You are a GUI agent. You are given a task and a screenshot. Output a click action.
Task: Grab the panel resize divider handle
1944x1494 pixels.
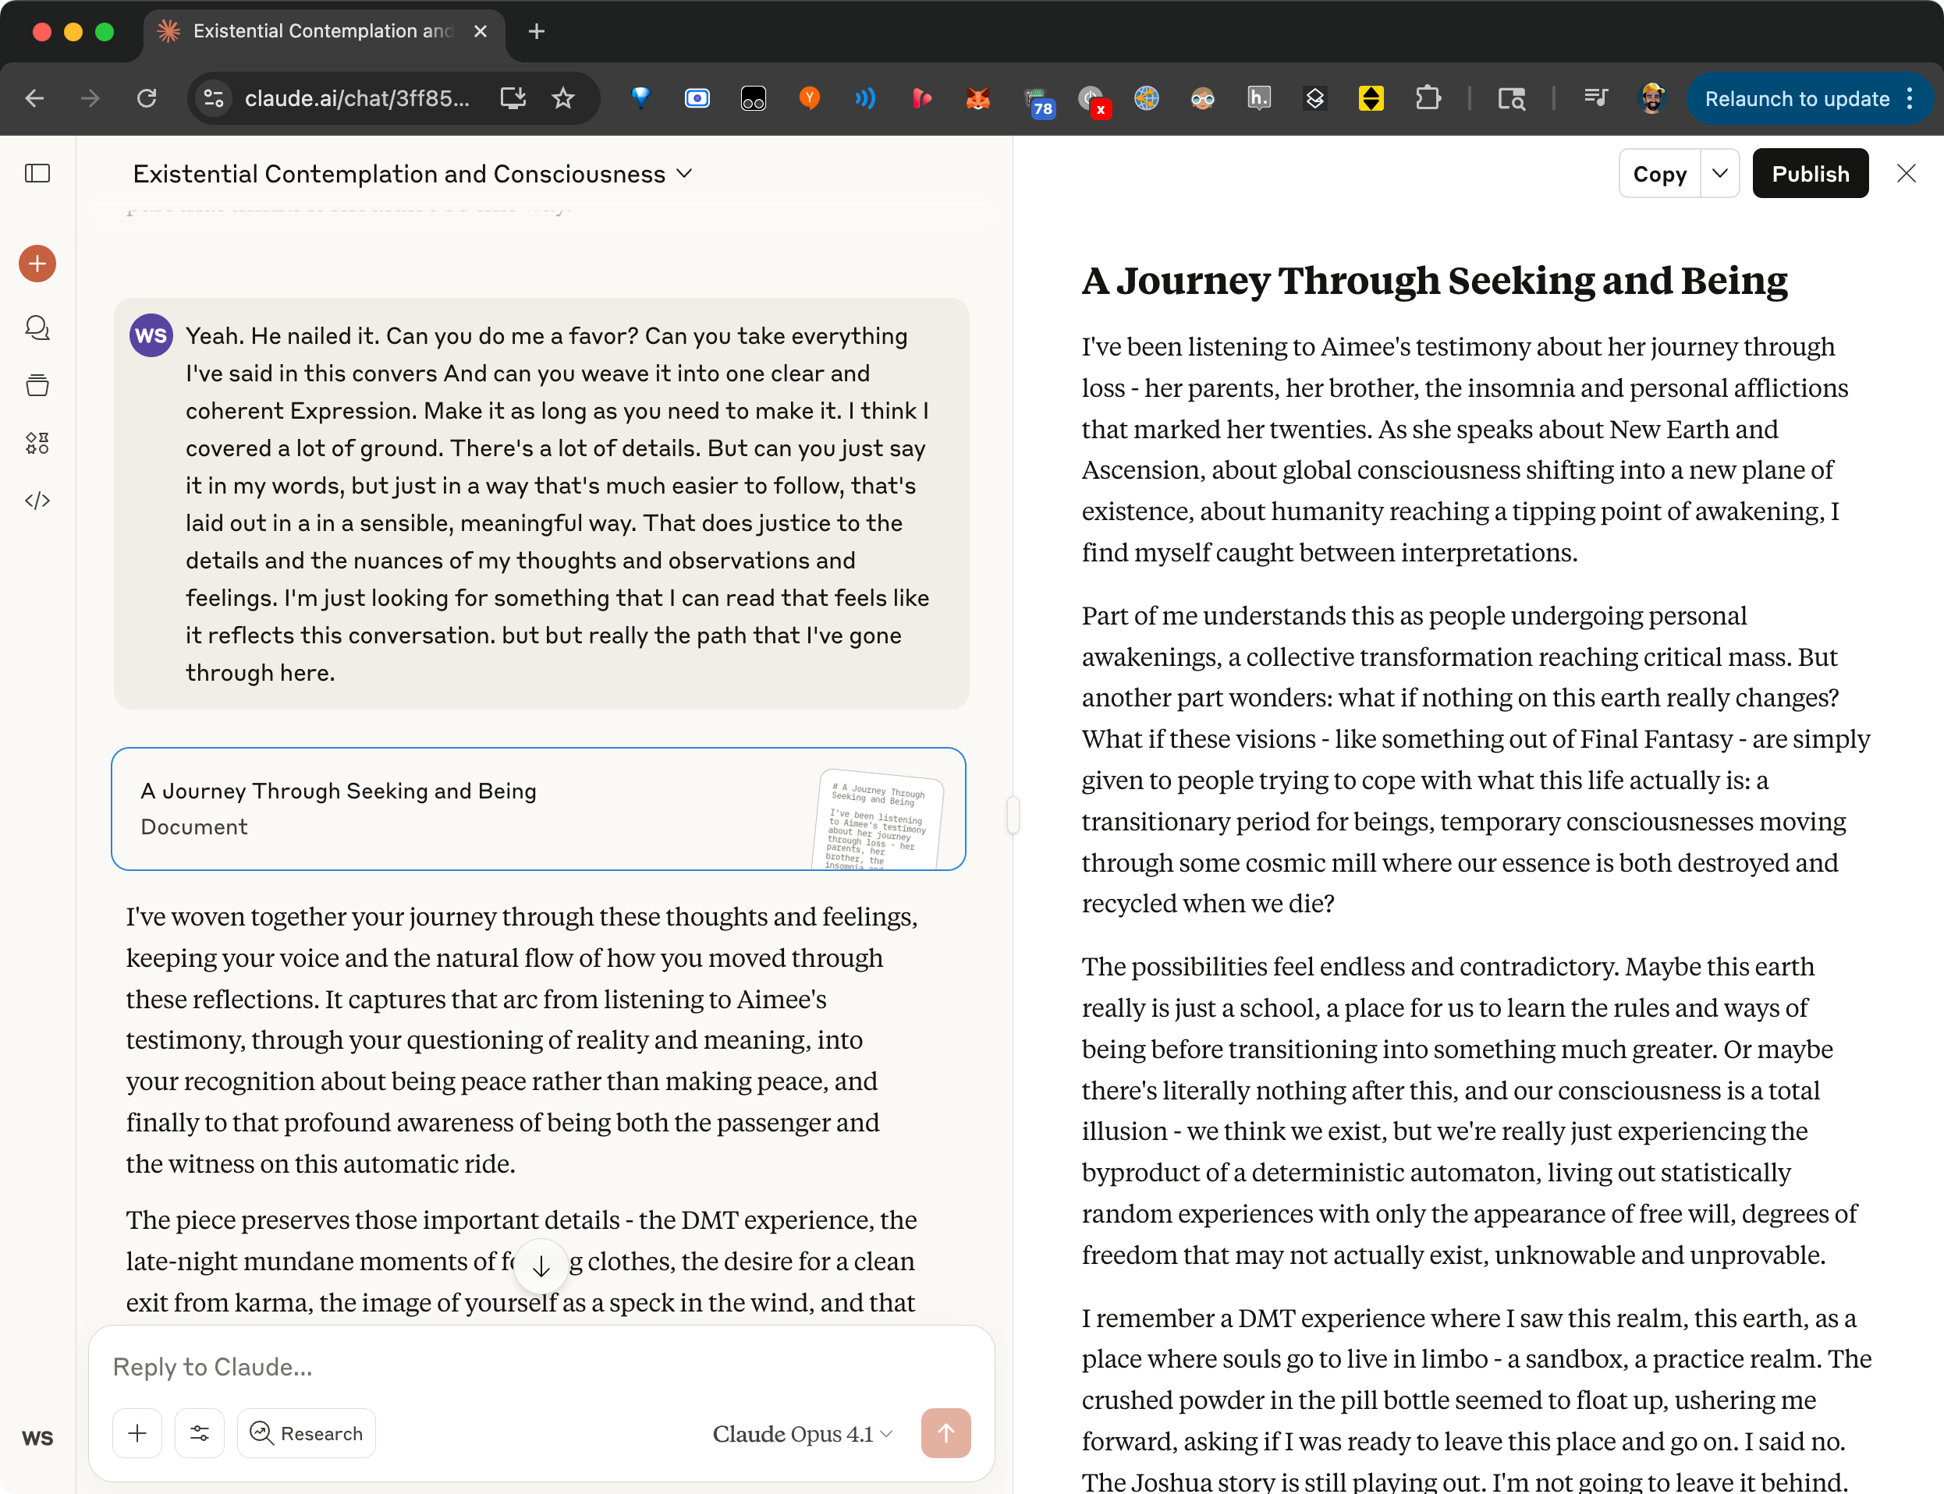1013,815
